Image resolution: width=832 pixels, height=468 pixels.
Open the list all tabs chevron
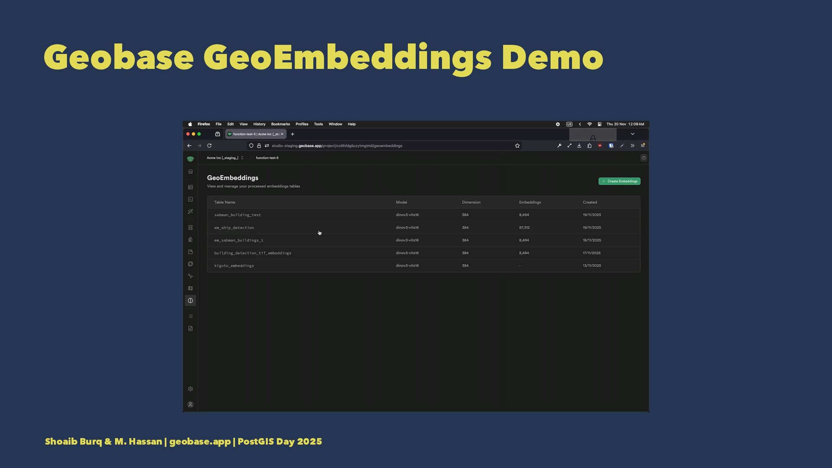(632, 134)
